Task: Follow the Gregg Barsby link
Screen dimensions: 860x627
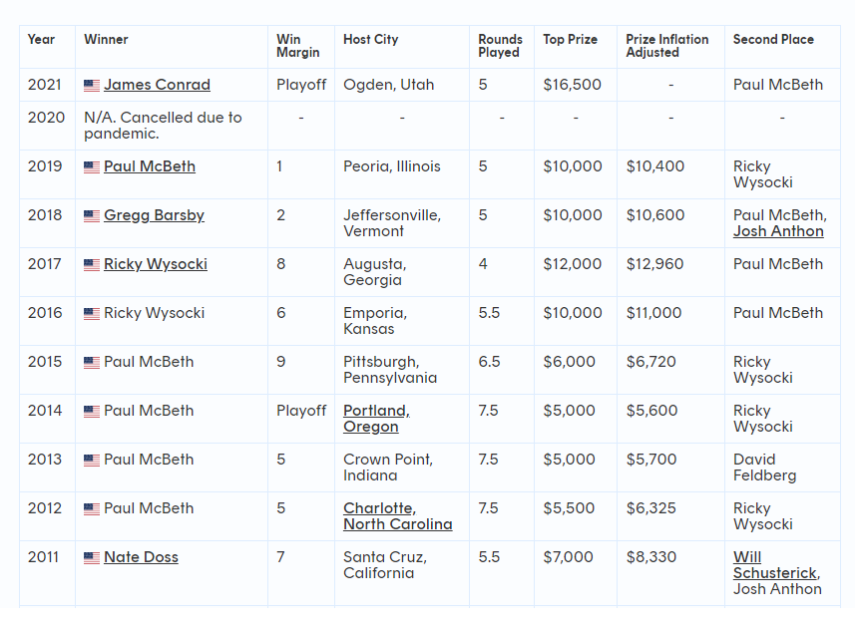Action: (154, 215)
